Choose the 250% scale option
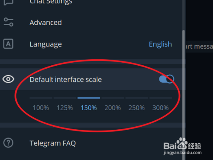 point(137,108)
